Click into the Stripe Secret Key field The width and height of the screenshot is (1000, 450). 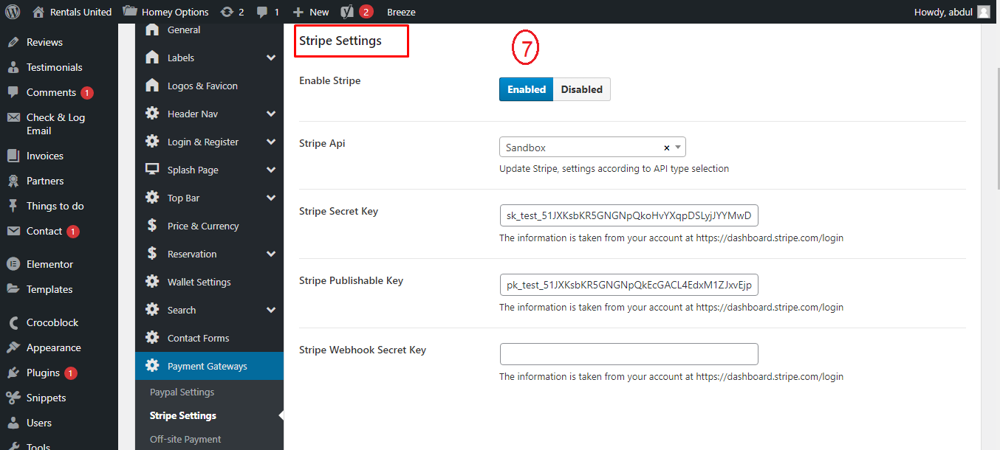tap(629, 215)
